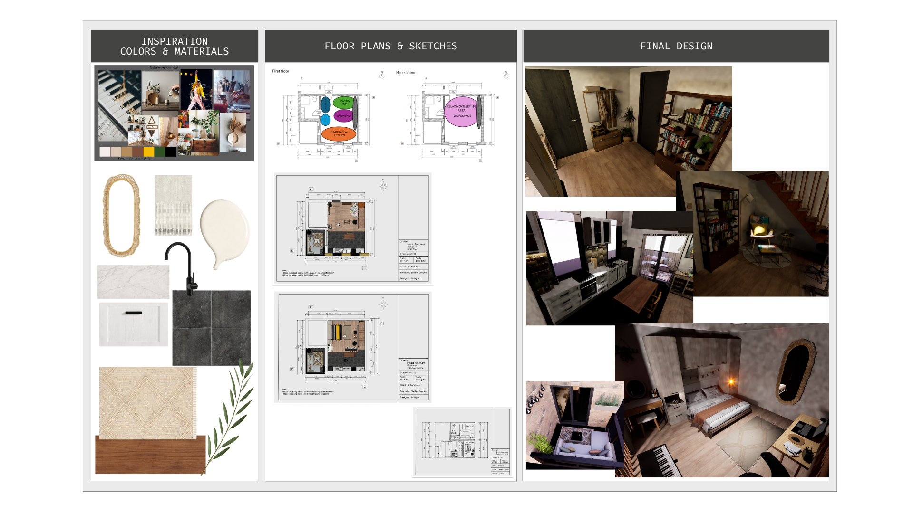Select the cream diamond-pattern rug sample
This screenshot has width=913, height=513.
coord(148,403)
